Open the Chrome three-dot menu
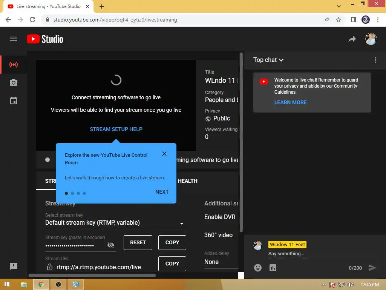 pyautogui.click(x=378, y=20)
